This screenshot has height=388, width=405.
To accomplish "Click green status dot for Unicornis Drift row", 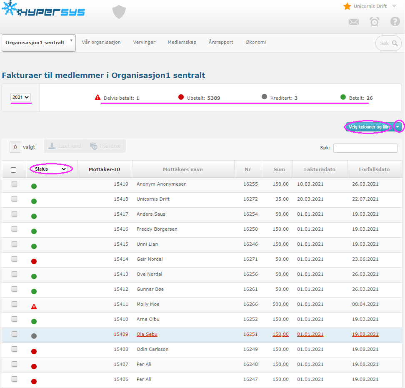I will tap(34, 201).
